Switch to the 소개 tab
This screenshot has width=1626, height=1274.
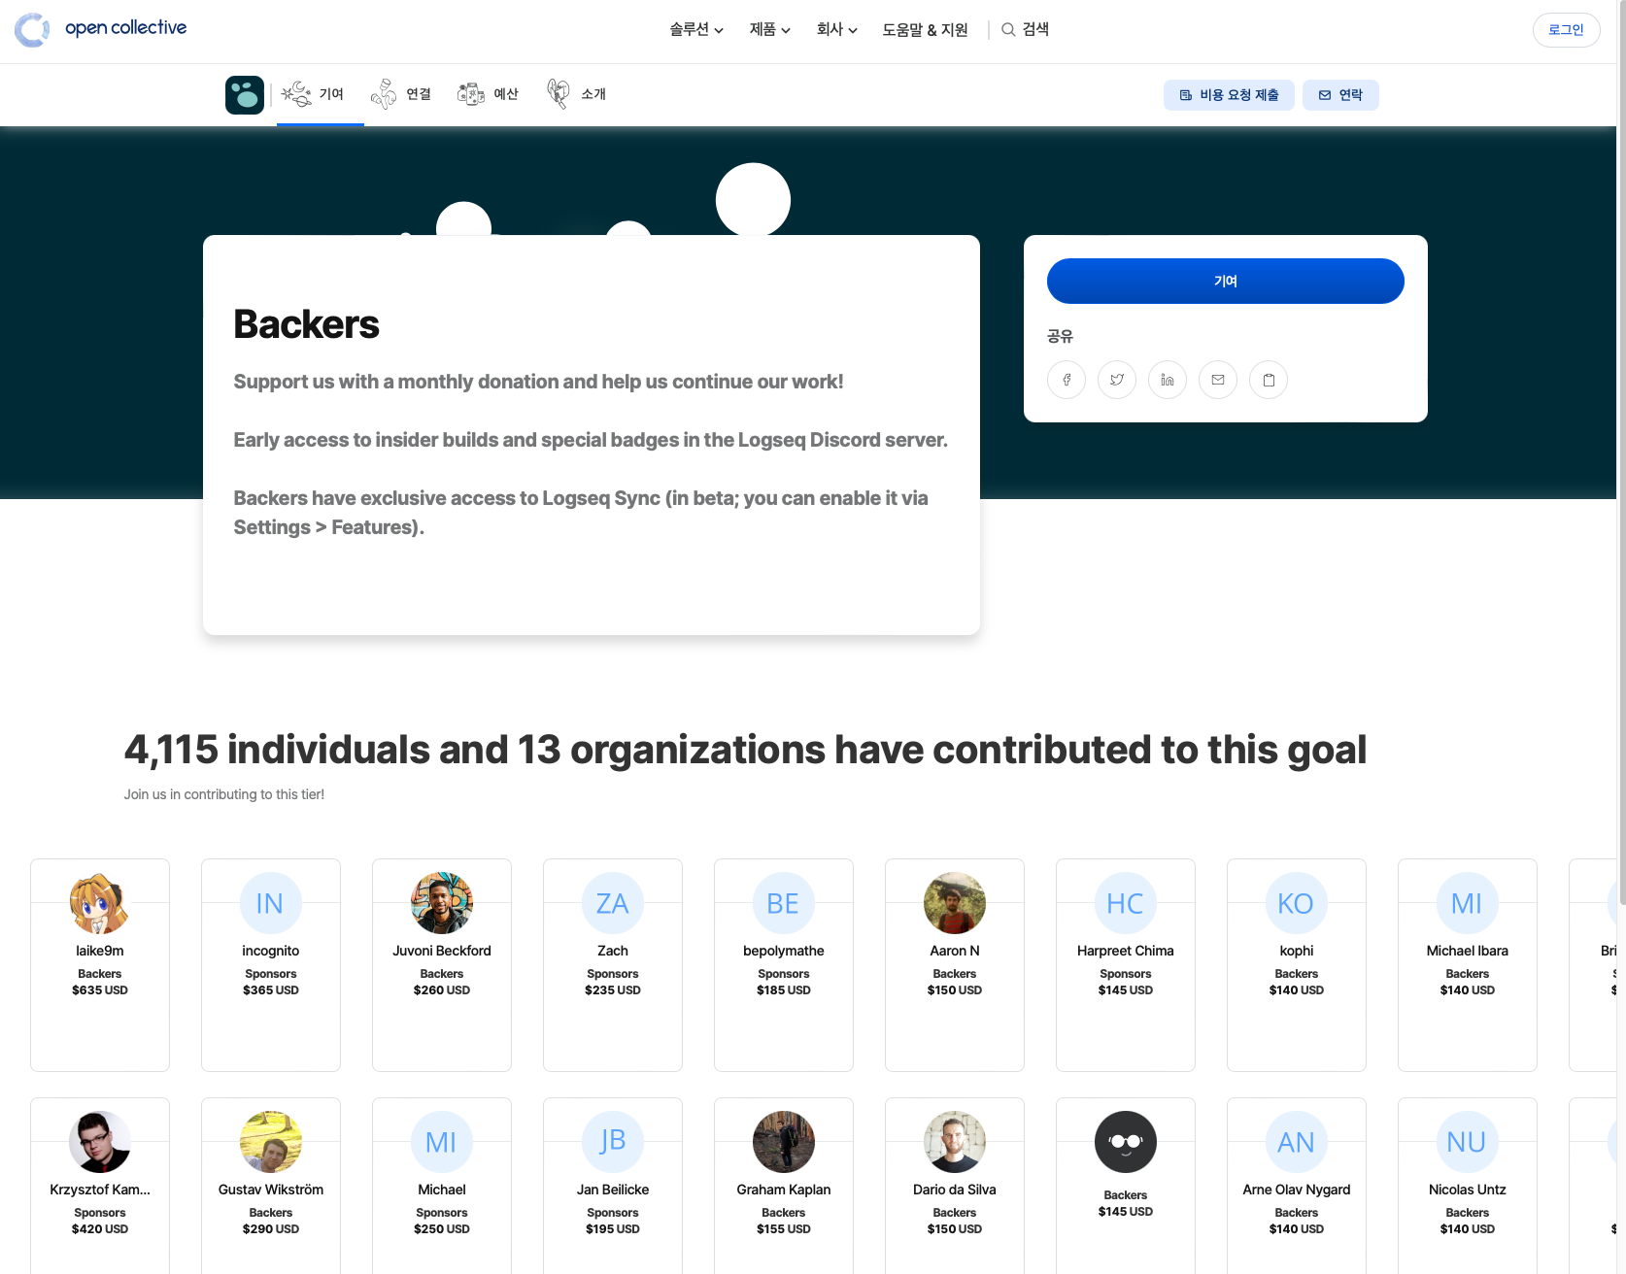click(576, 94)
